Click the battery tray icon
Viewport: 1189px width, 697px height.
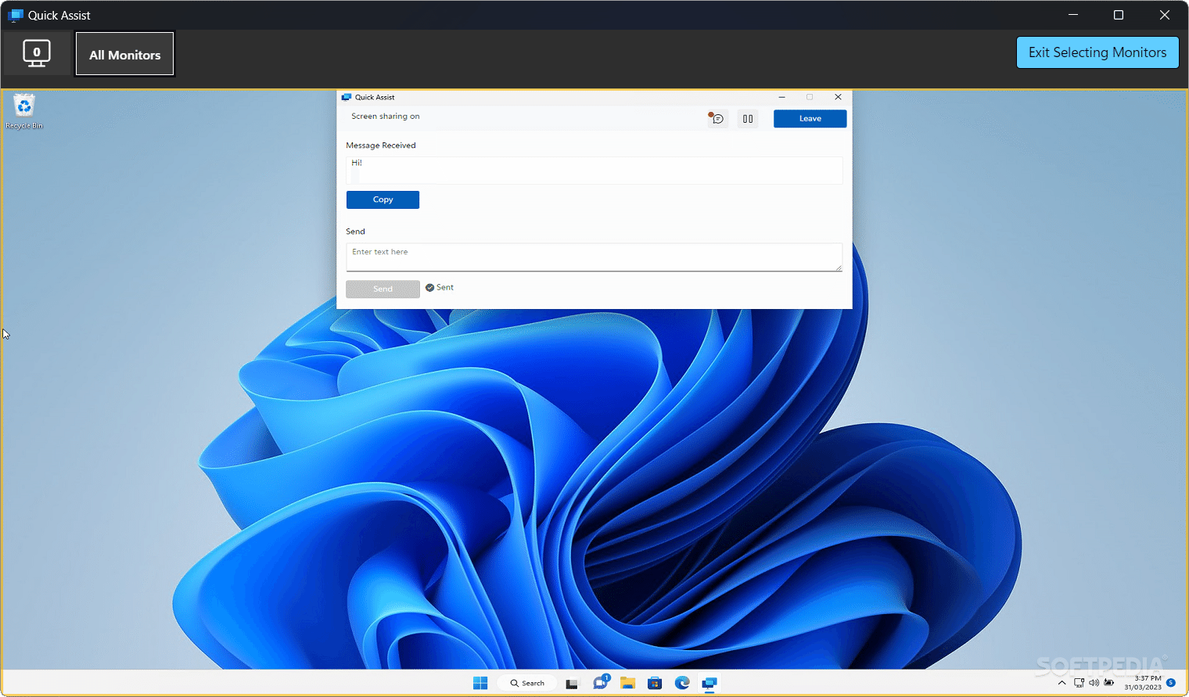click(1108, 683)
